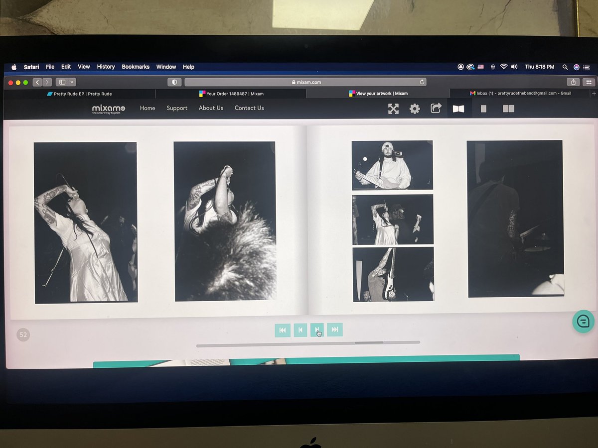Open the File menu
Viewport: 598px width, 448px height.
pyautogui.click(x=50, y=67)
